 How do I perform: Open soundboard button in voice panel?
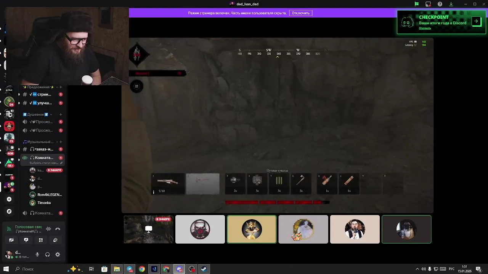[55, 240]
